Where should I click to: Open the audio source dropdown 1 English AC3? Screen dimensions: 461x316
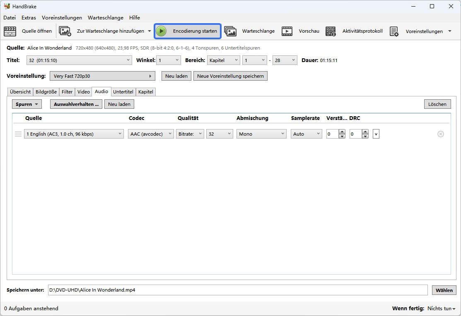[x=74, y=134]
